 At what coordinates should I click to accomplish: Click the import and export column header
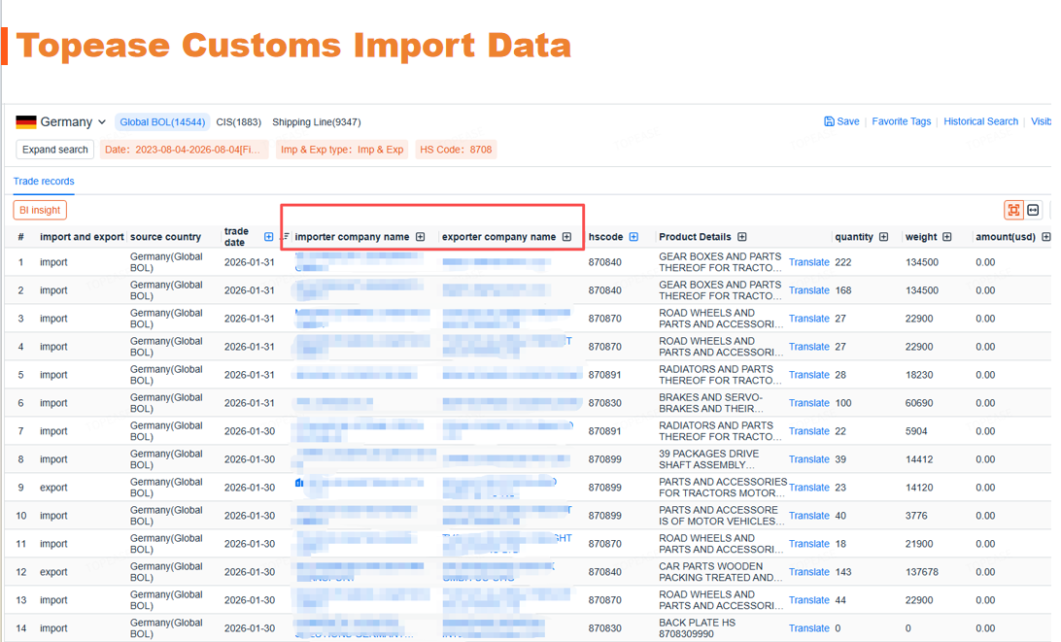82,237
